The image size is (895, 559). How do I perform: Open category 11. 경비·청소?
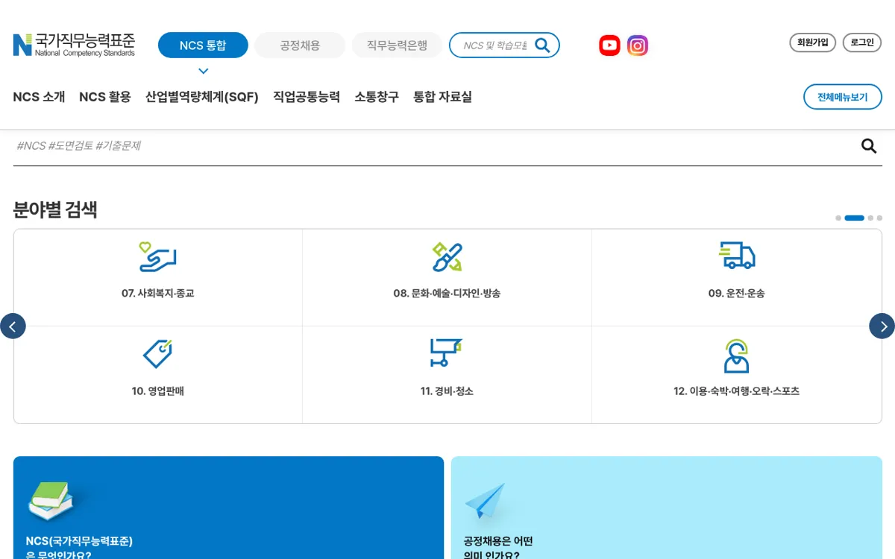tap(447, 375)
